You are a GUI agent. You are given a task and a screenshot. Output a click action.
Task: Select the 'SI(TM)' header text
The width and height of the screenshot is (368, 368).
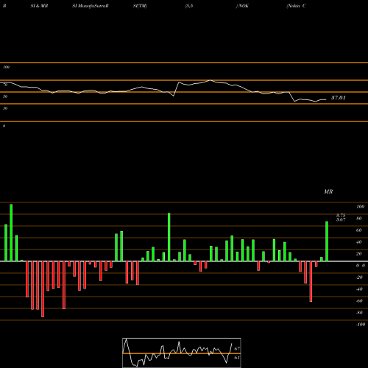pyautogui.click(x=140, y=6)
